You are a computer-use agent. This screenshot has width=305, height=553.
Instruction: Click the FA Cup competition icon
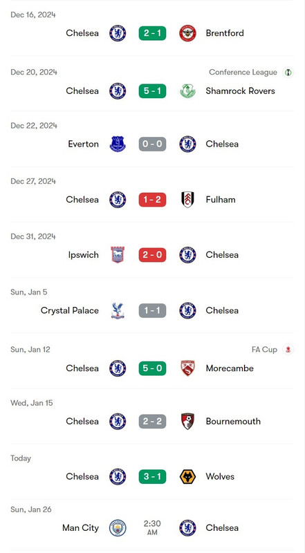click(288, 350)
